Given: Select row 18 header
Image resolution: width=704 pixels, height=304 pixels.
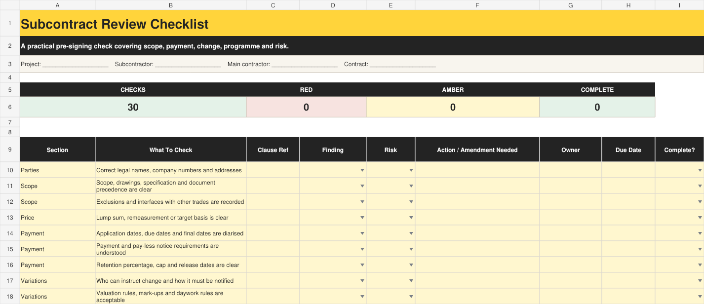Looking at the screenshot, I should coord(10,297).
